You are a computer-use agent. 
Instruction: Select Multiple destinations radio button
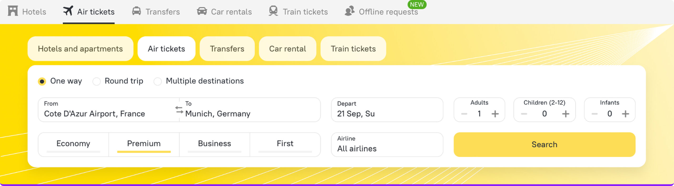coord(158,81)
